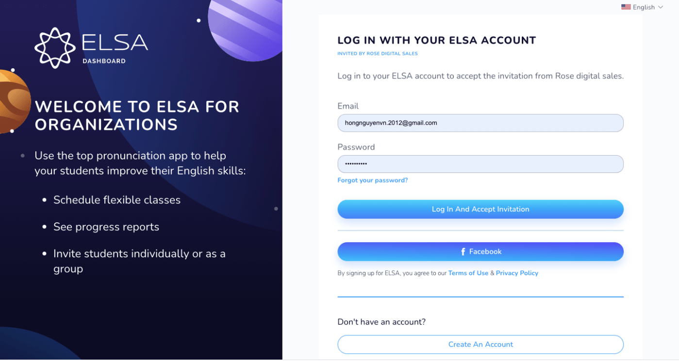This screenshot has width=679, height=361.
Task: Click the 'See progress reports' bullet
Action: 106,227
